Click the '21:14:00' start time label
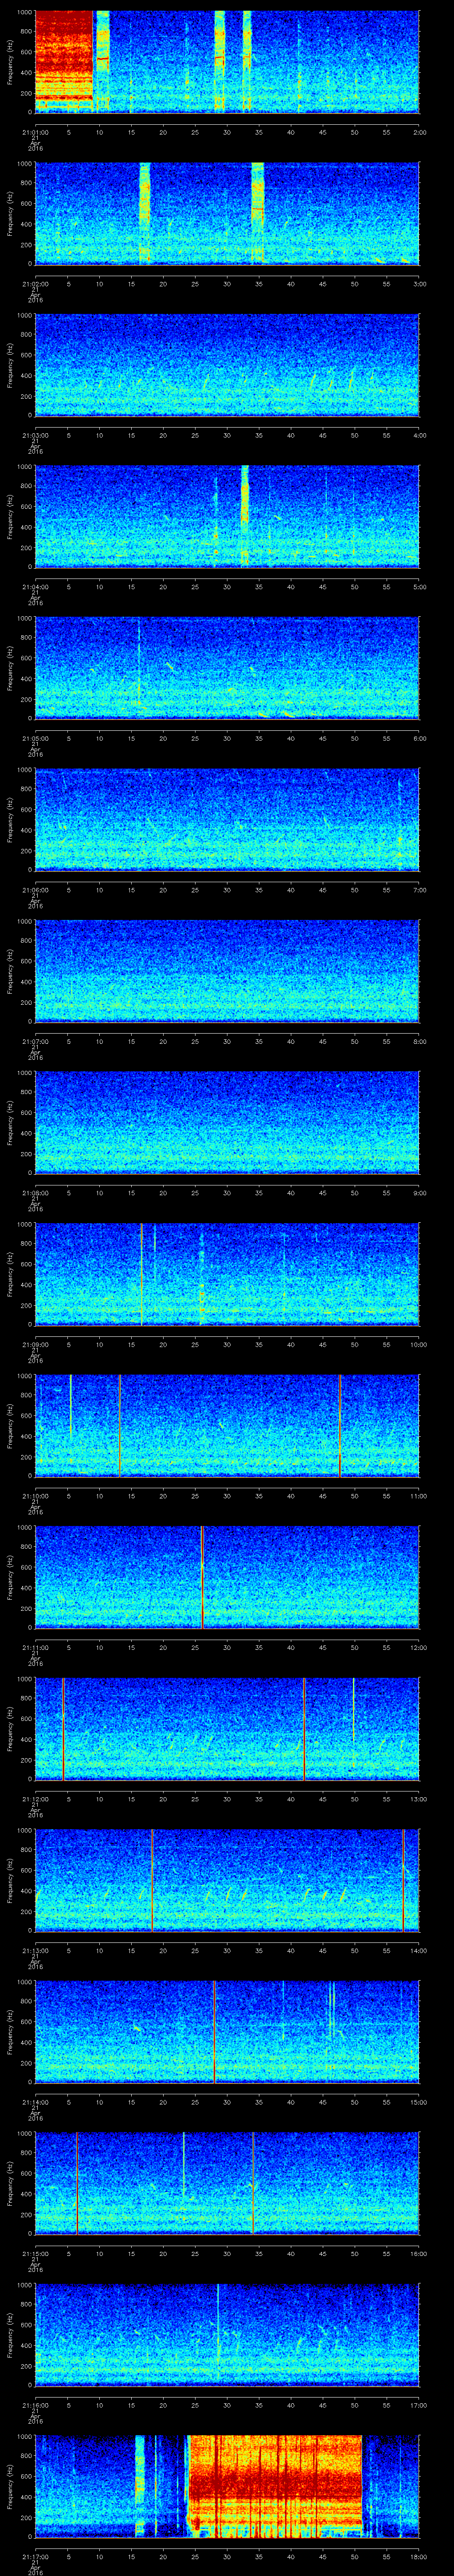This screenshot has width=454, height=2576. (x=35, y=2101)
